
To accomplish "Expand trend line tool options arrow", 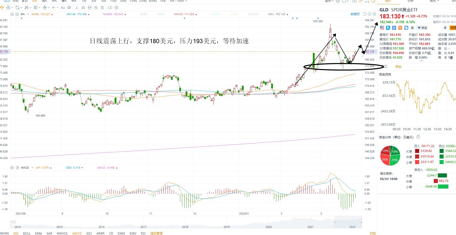I will coord(12,8).
